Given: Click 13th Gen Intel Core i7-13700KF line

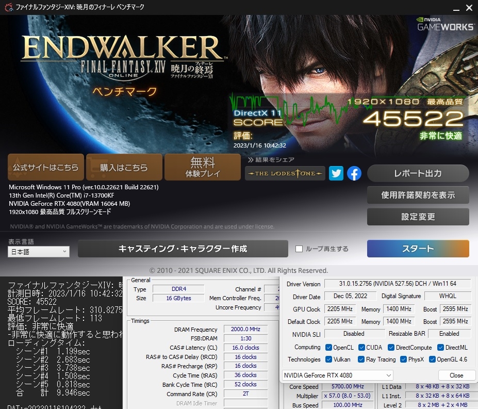Looking at the screenshot, I should click(61, 195).
